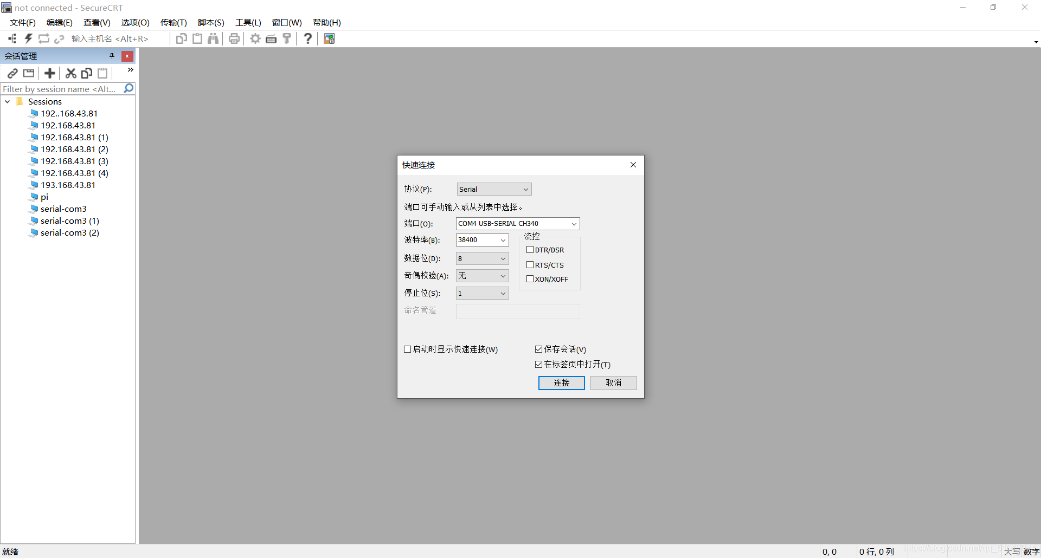Click Paste icon in Session Manager panel
The image size is (1041, 558).
(x=102, y=73)
